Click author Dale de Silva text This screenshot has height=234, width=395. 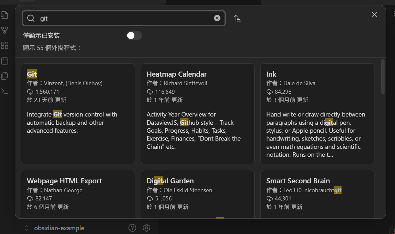tap(299, 83)
